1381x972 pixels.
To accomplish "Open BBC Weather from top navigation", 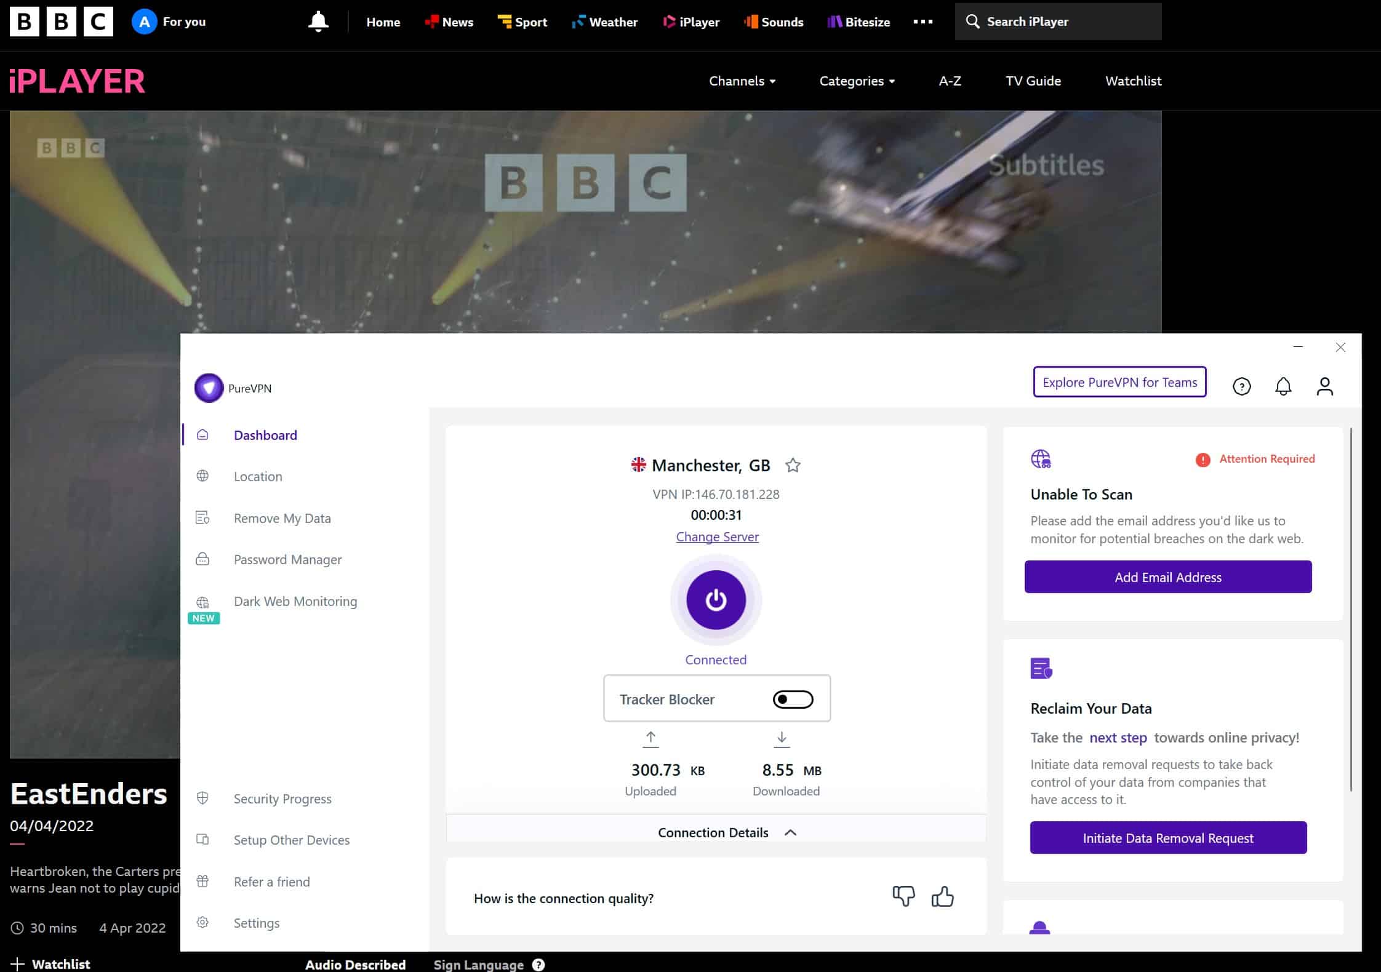I will click(x=605, y=22).
